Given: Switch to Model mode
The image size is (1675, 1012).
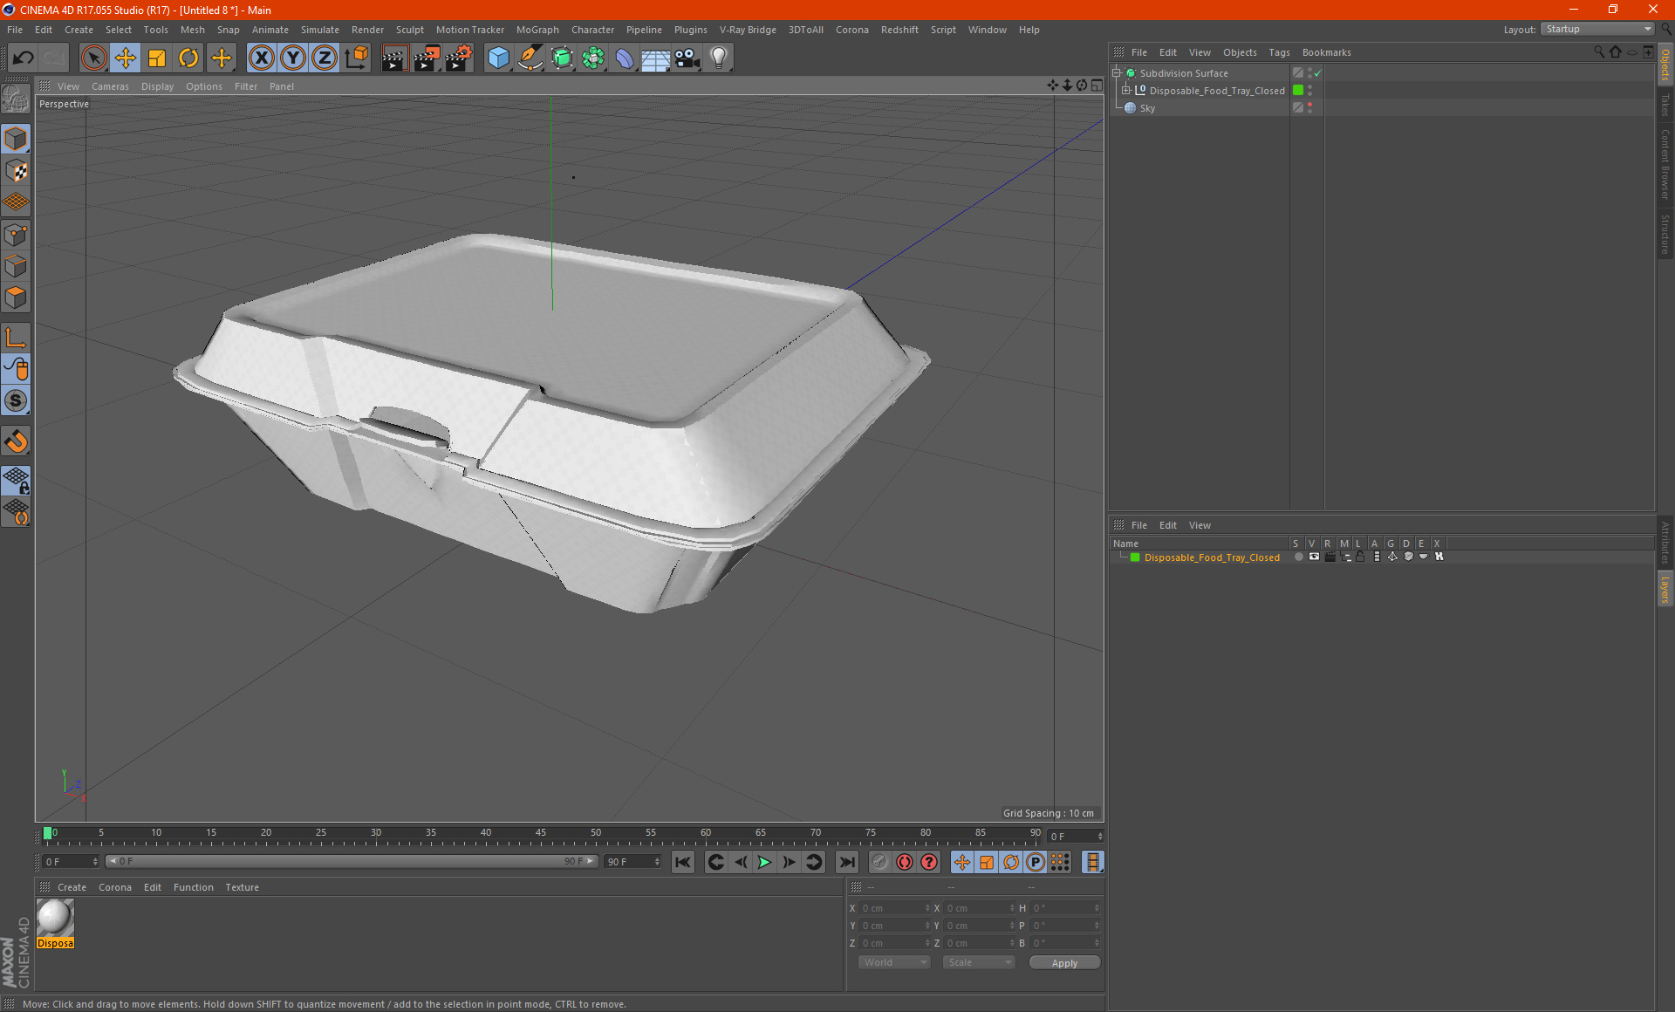Looking at the screenshot, I should pyautogui.click(x=16, y=139).
